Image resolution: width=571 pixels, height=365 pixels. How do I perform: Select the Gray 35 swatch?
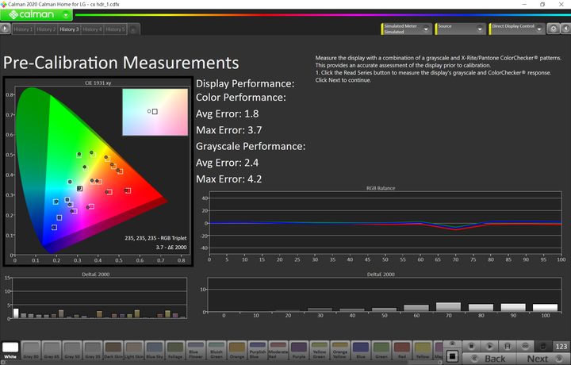click(93, 350)
